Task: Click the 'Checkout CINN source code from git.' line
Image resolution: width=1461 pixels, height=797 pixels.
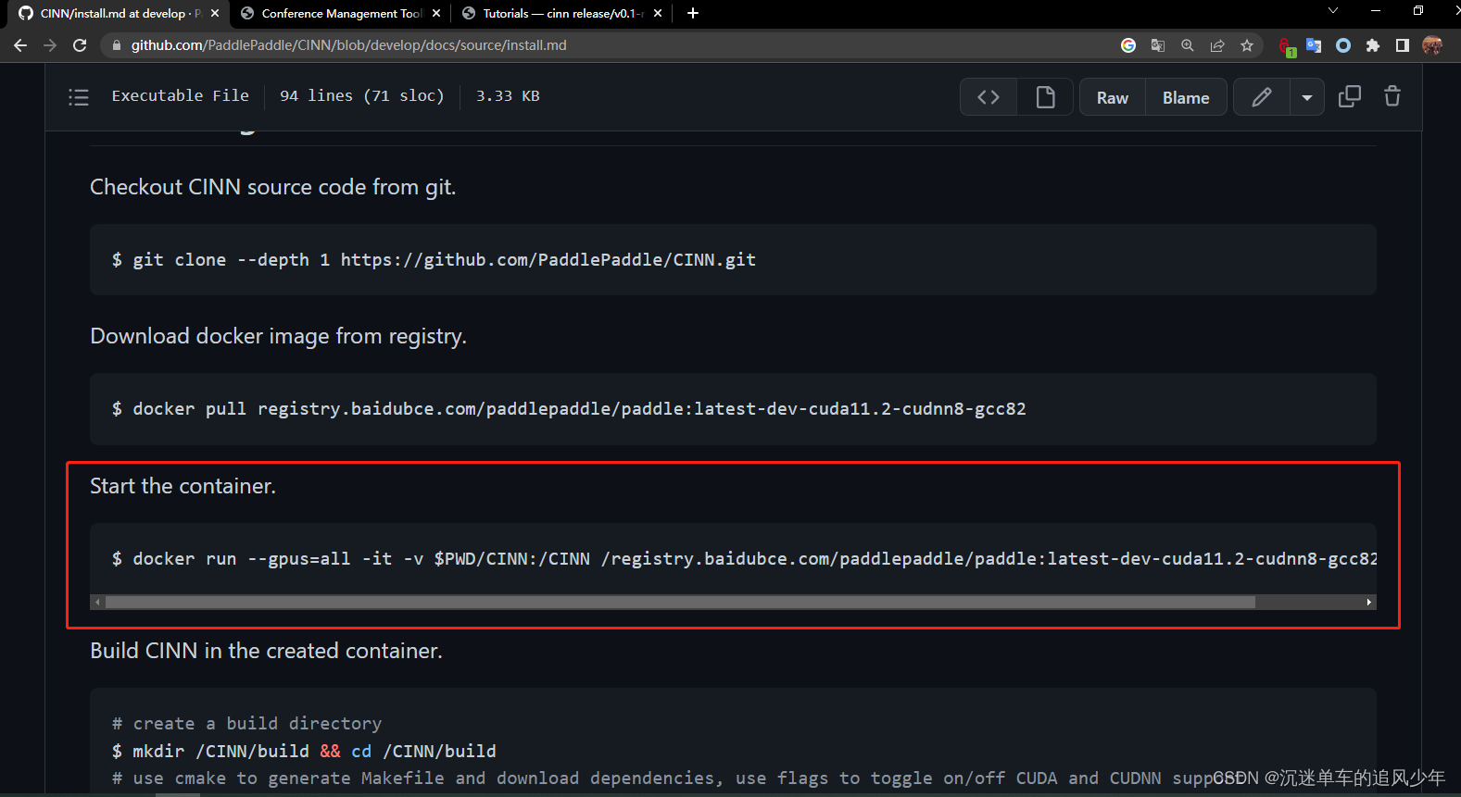Action: click(273, 187)
